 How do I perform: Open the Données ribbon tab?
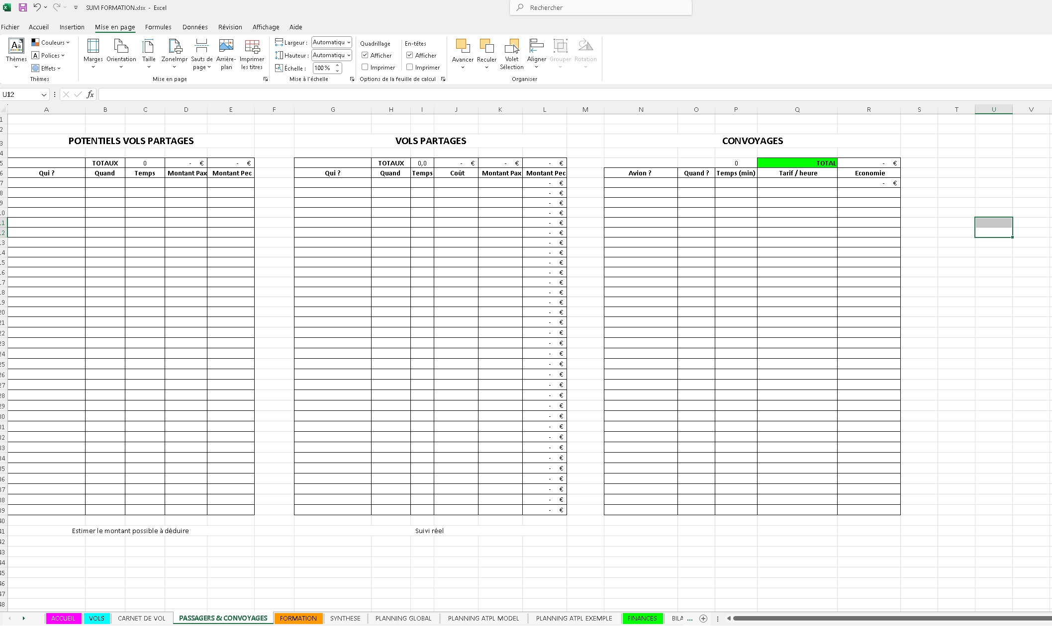click(x=195, y=27)
